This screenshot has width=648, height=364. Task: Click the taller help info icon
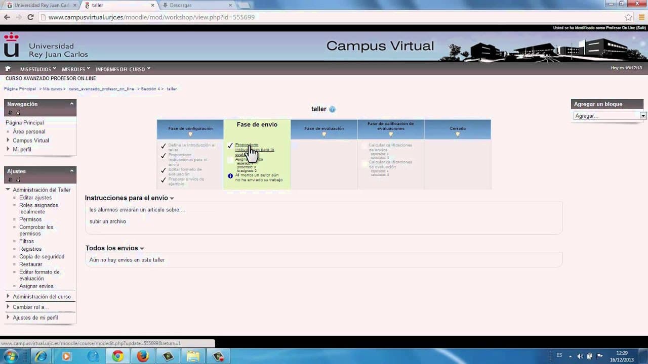332,109
